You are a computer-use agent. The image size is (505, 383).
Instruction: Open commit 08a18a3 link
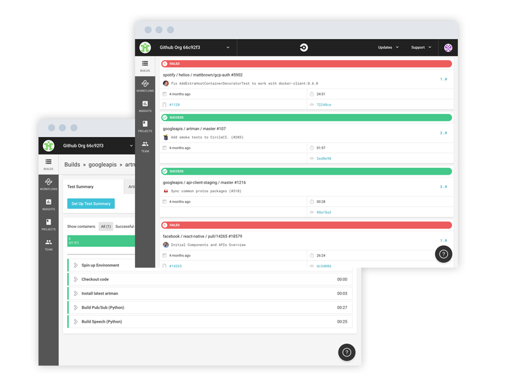click(x=323, y=213)
